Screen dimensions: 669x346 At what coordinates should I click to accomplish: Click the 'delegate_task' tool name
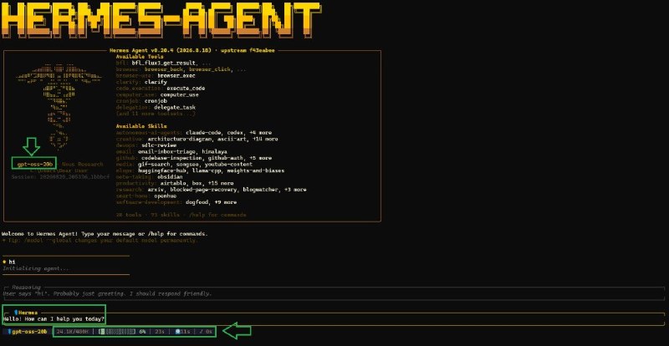(x=175, y=108)
